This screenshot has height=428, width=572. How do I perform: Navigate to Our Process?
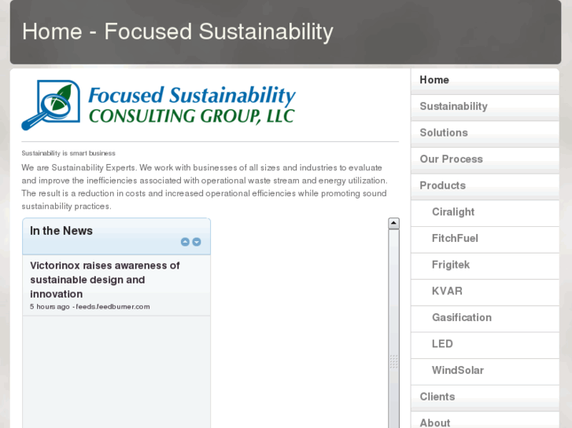coord(451,159)
